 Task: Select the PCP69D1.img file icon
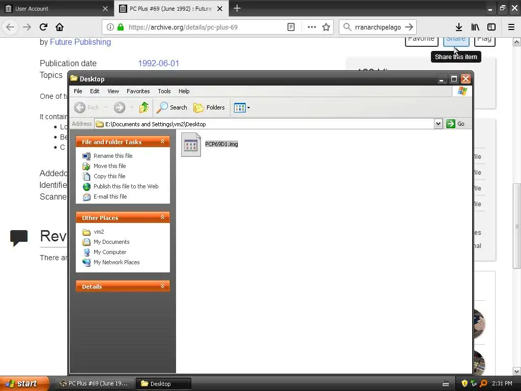coord(191,144)
